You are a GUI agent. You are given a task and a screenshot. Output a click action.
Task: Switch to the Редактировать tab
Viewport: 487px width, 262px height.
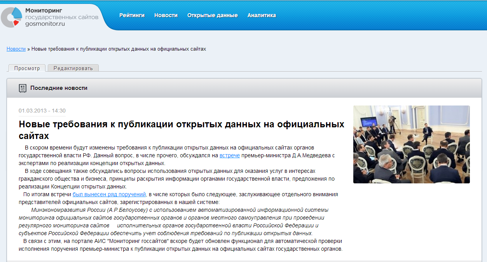pyautogui.click(x=73, y=68)
